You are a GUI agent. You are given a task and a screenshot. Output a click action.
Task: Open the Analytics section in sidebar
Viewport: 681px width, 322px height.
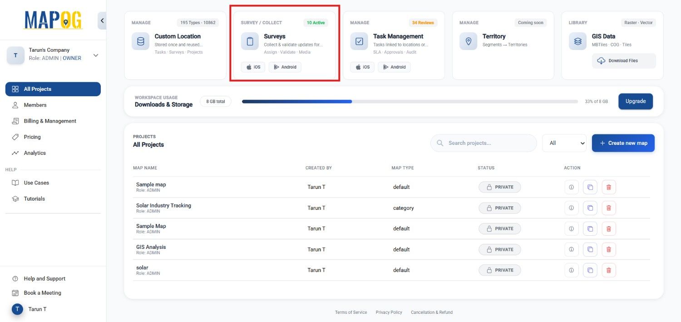point(35,153)
